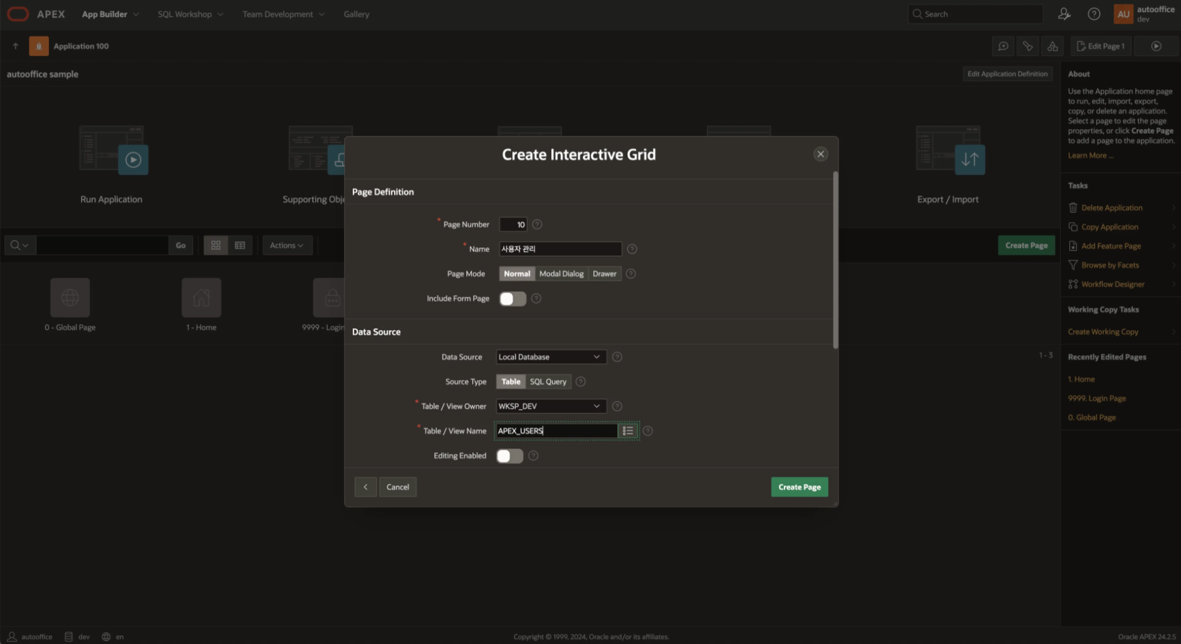The image size is (1181, 644).
Task: Click the Page Number input field
Action: pyautogui.click(x=513, y=224)
